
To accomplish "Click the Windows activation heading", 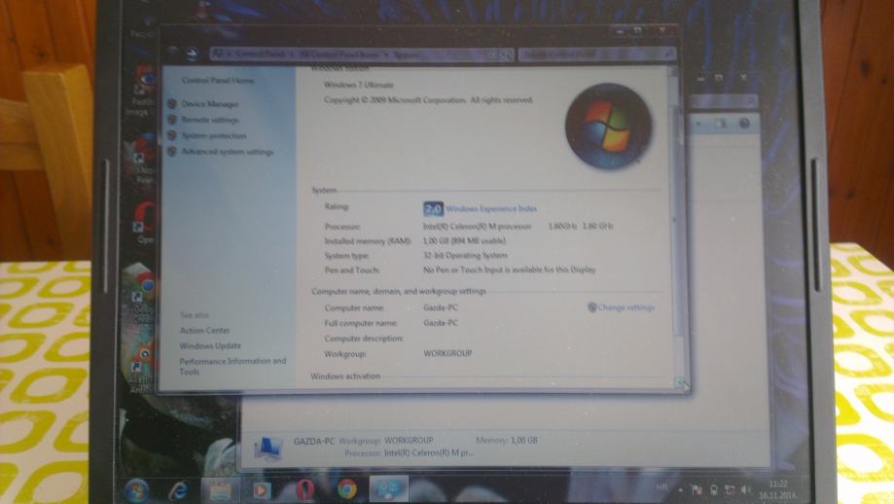I will [345, 377].
